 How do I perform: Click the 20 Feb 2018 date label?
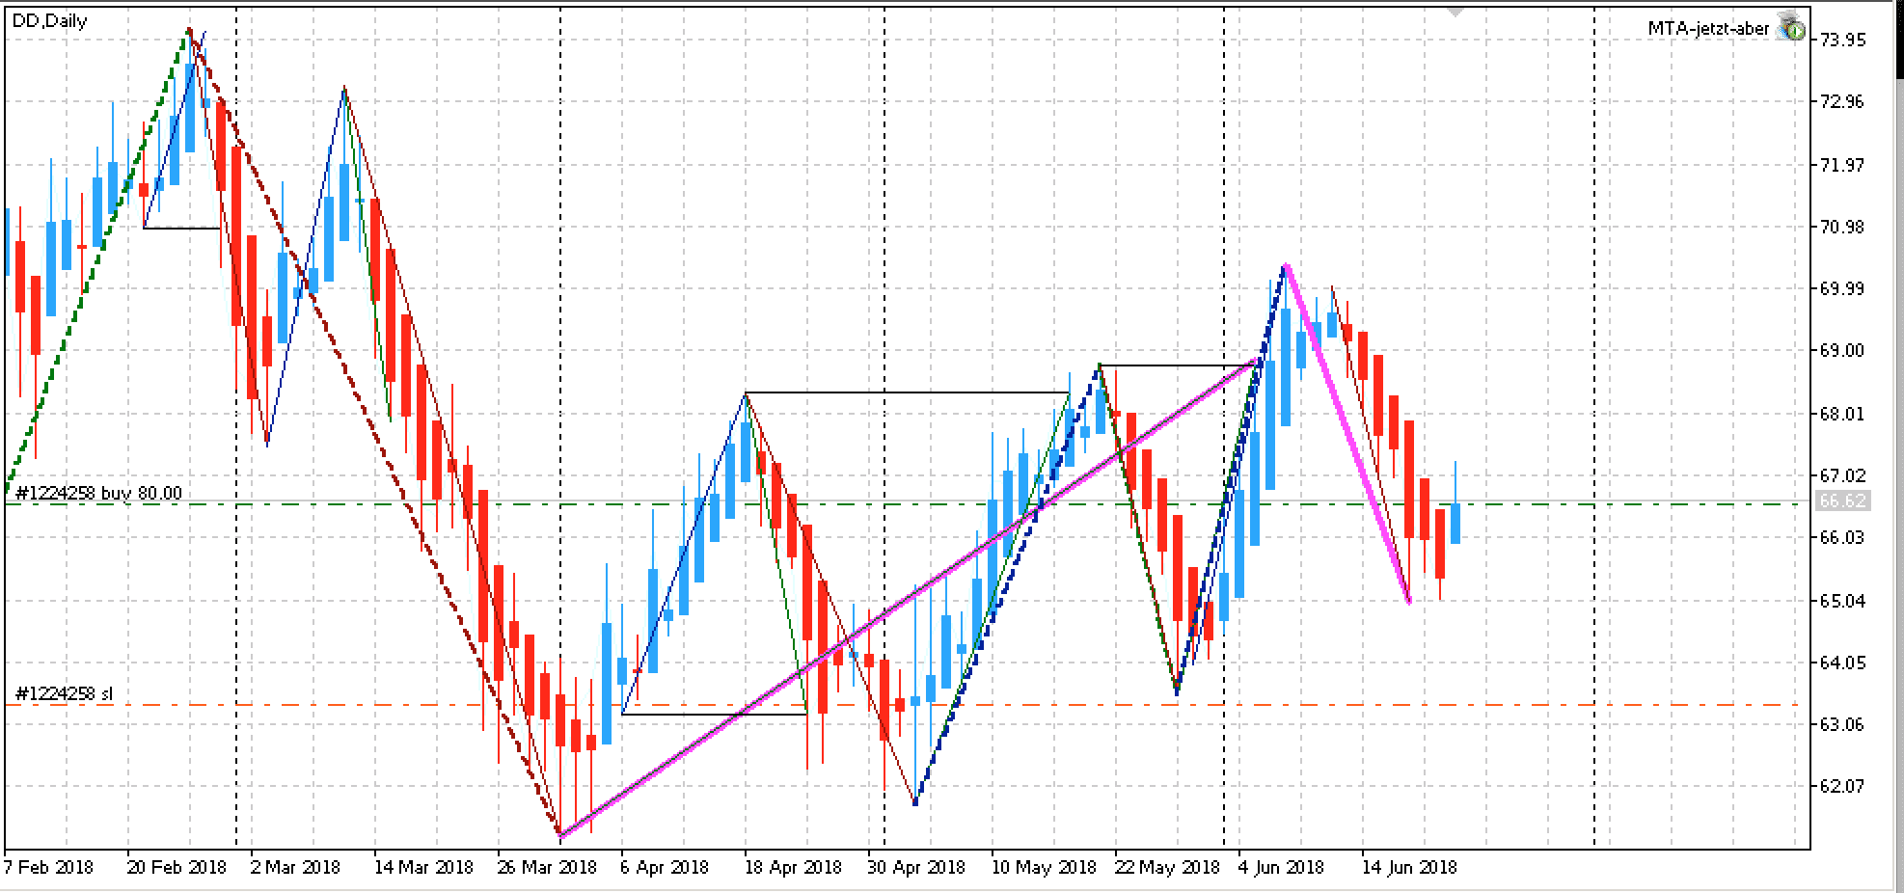pyautogui.click(x=177, y=867)
